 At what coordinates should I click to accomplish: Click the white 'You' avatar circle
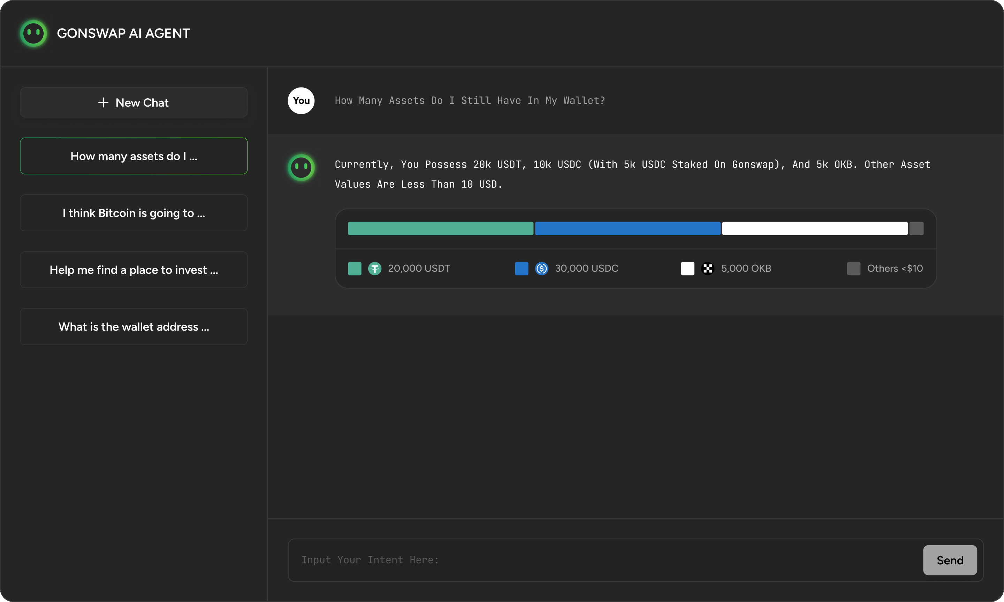click(x=301, y=101)
